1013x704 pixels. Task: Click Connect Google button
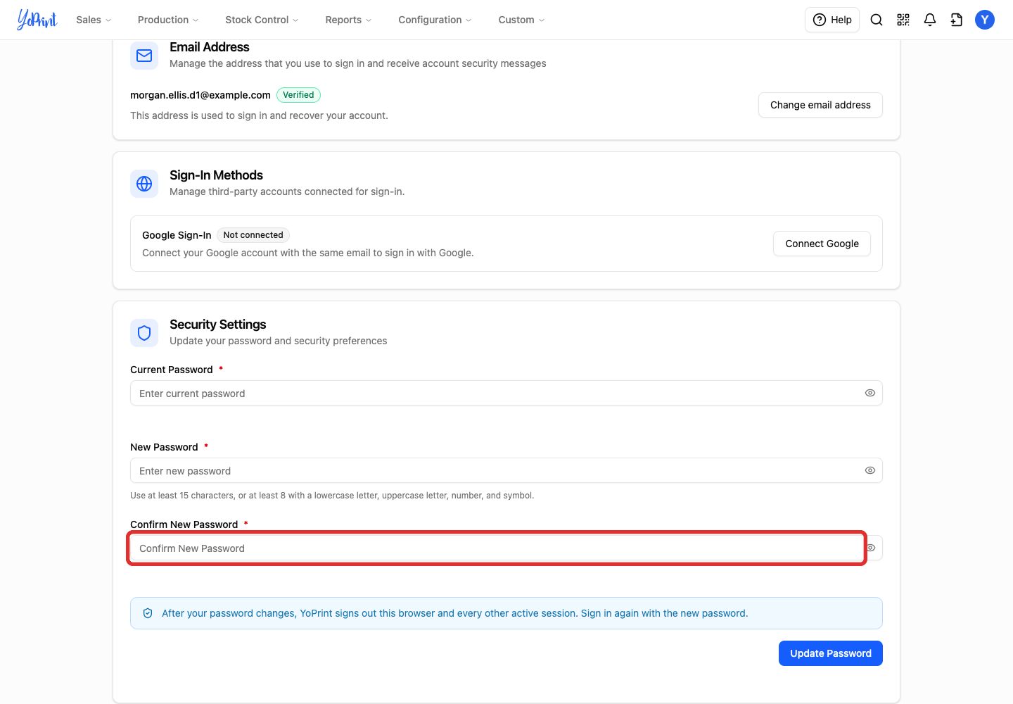(822, 244)
